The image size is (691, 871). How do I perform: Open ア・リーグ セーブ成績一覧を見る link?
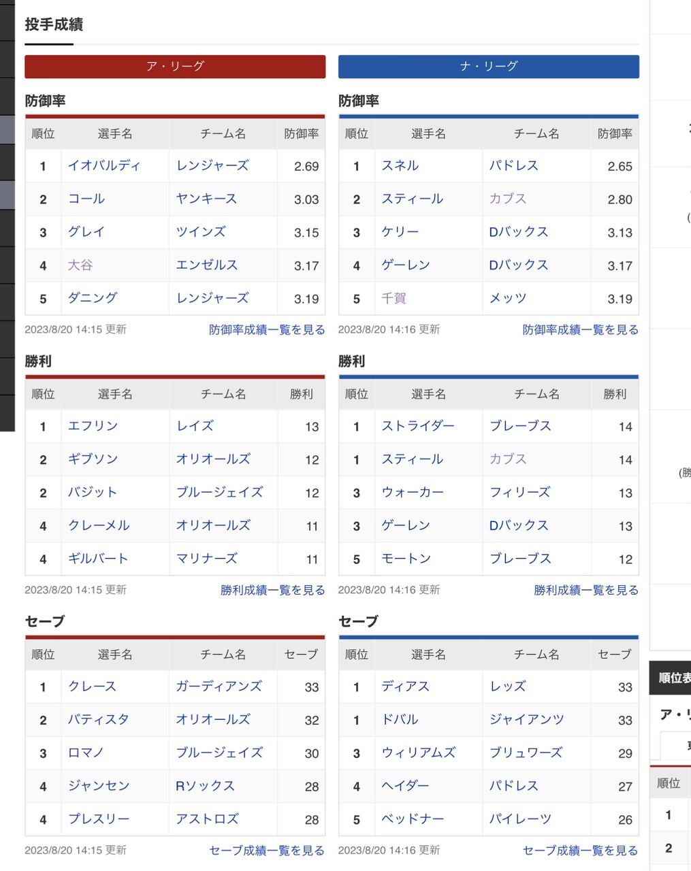point(267,851)
